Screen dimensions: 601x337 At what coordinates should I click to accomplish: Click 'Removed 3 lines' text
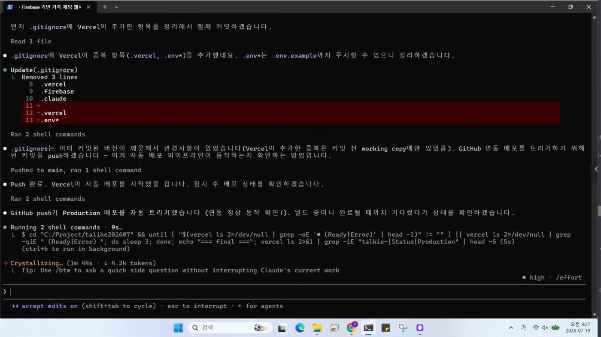49,77
